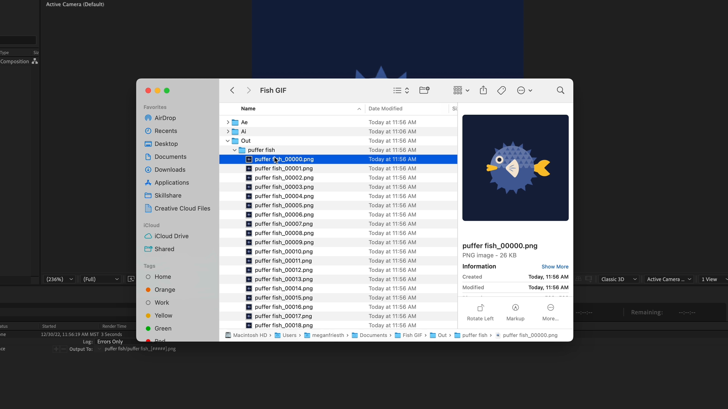Open the list view mode switcher
The width and height of the screenshot is (728, 409).
point(401,90)
